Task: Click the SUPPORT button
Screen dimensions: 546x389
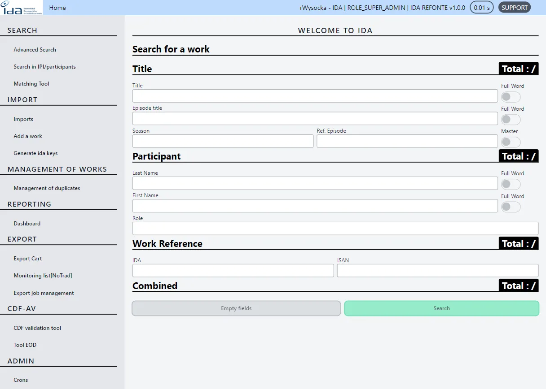Action: click(515, 8)
